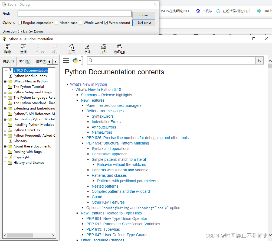Open PEP 604: New Type Union Operator link
This screenshot has height=241, width=272.
tap(117, 218)
